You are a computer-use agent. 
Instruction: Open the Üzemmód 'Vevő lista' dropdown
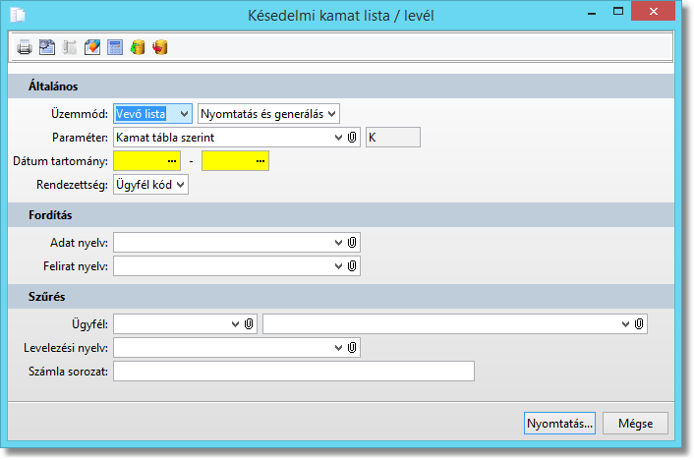(x=184, y=114)
